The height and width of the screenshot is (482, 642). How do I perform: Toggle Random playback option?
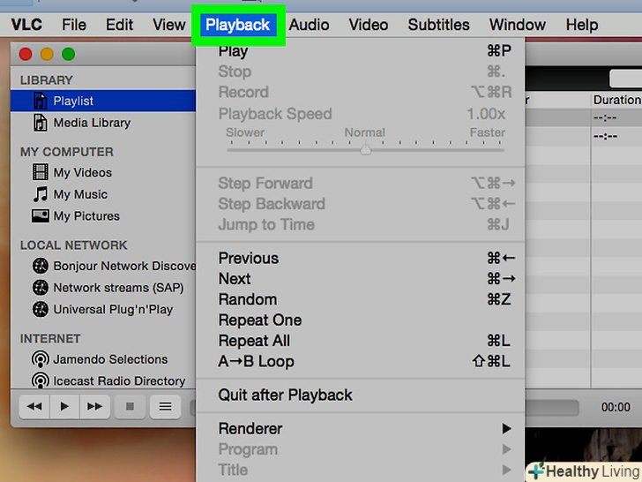tap(361, 299)
